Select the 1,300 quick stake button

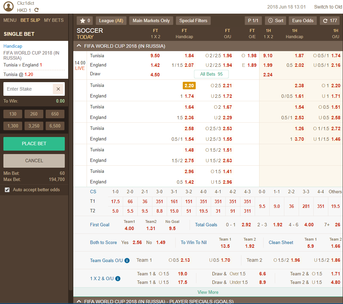click(13, 126)
